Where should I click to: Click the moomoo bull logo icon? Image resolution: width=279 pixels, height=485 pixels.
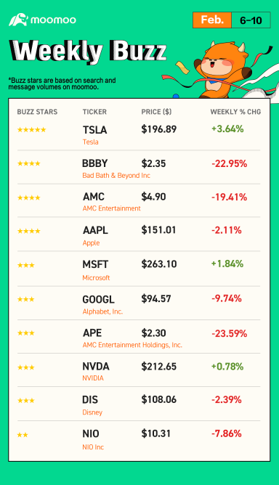click(19, 20)
